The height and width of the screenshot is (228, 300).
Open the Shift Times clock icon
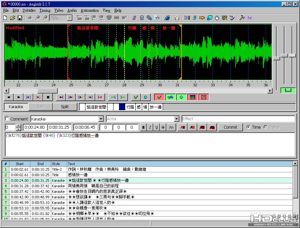click(217, 18)
